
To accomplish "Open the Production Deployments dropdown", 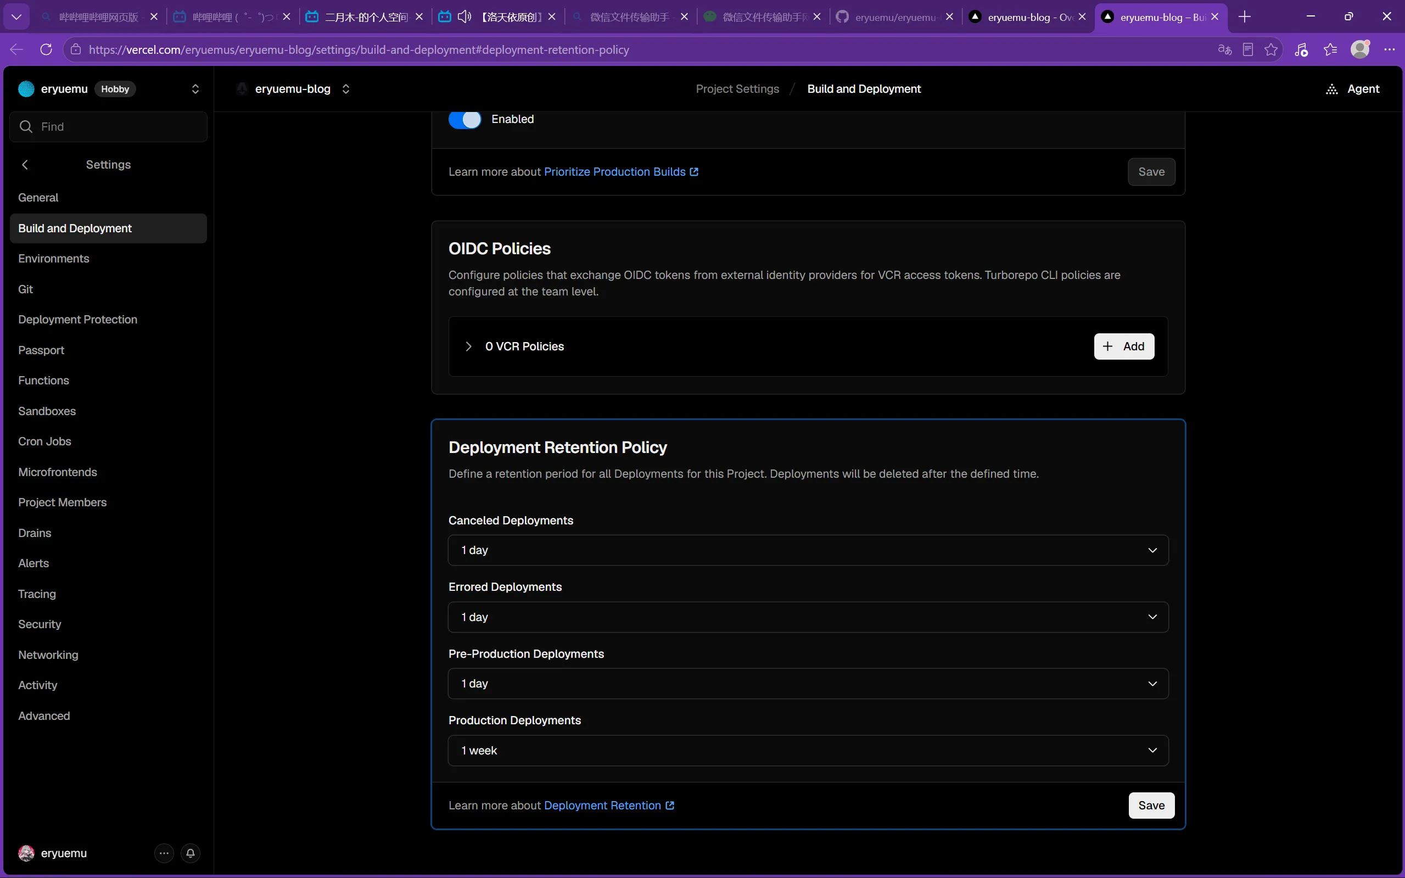I will [808, 750].
